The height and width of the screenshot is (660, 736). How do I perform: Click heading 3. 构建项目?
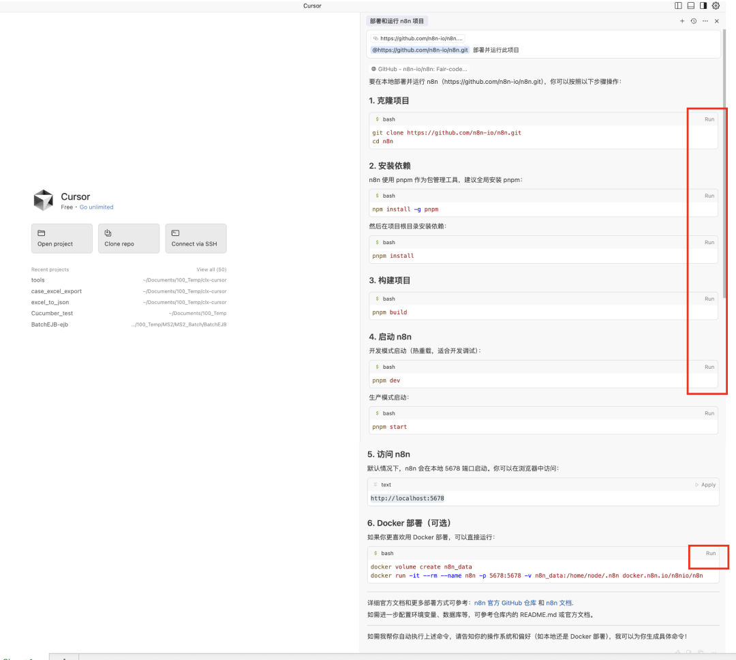(x=390, y=280)
